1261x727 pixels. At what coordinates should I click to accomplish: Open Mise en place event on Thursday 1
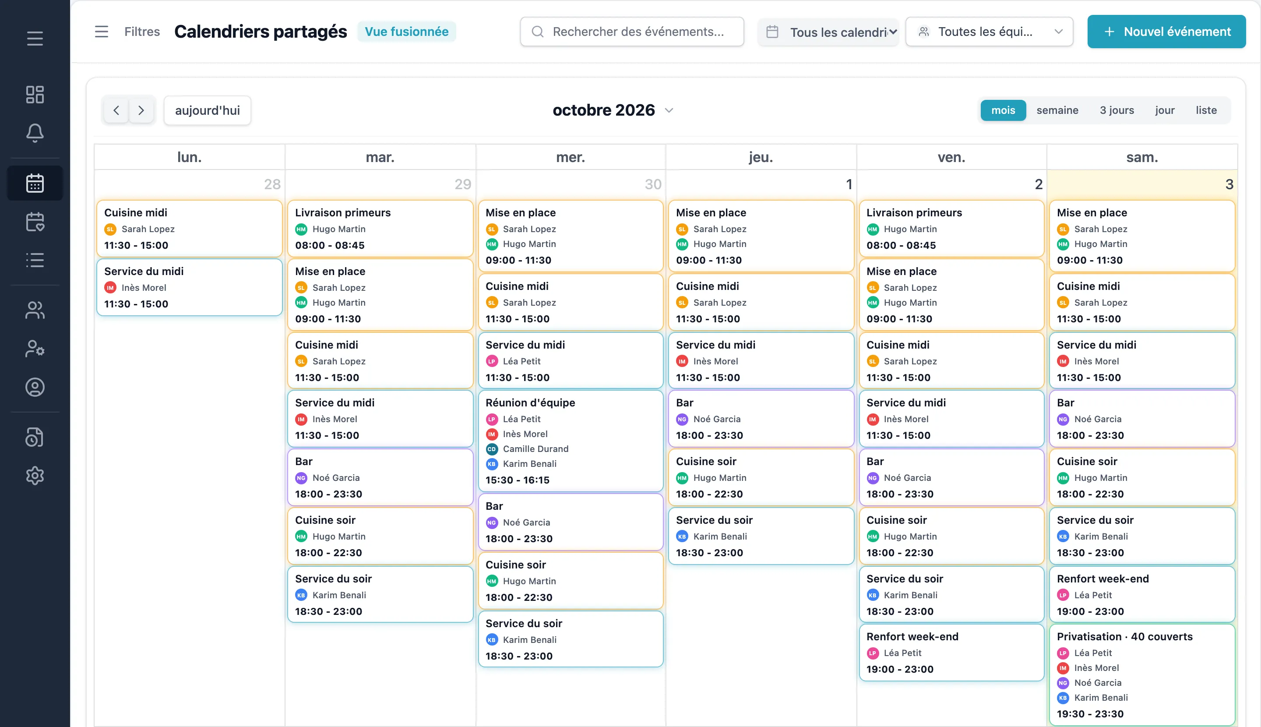tap(761, 236)
